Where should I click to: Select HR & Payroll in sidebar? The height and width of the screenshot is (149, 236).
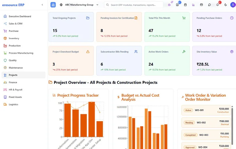pos(15,90)
